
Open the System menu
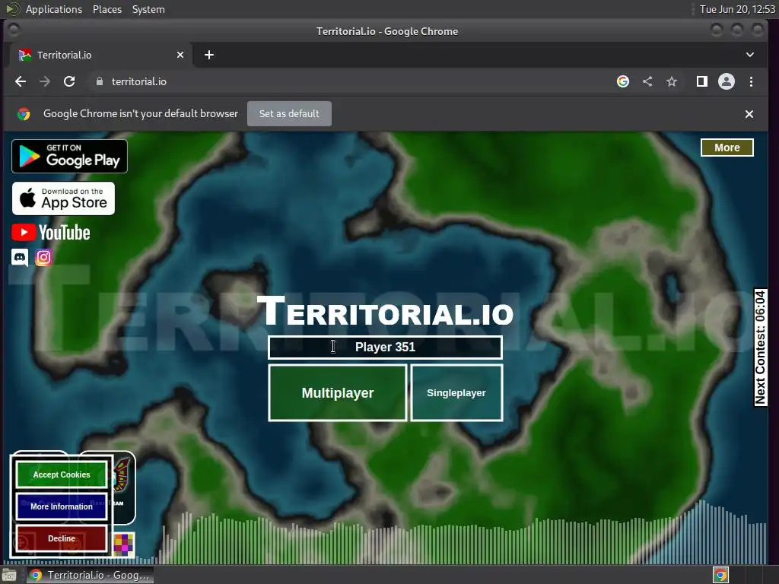[148, 9]
